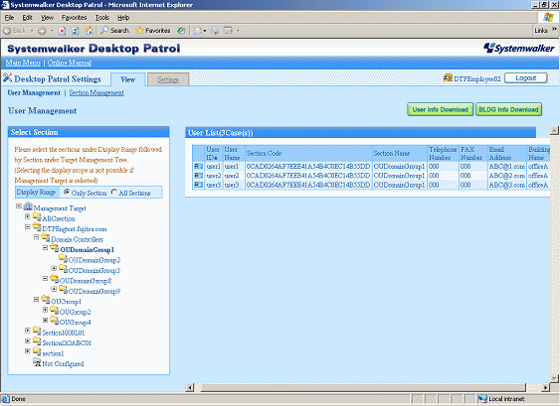Viewport: 560px width, 406px height.
Task: Open the Help menu
Action: click(x=123, y=18)
